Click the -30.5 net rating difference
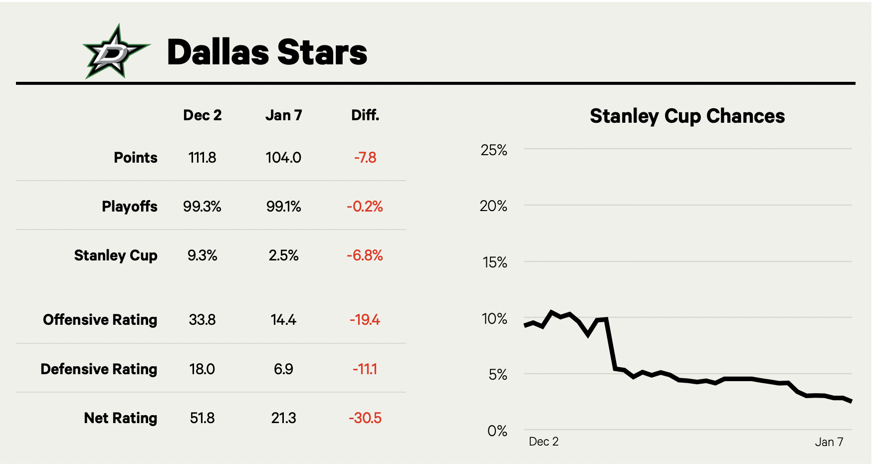 coord(365,418)
